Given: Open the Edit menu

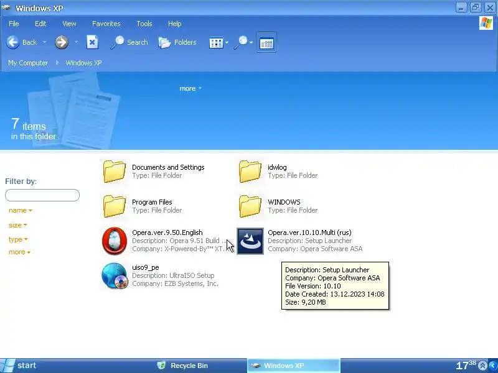Looking at the screenshot, I should [40, 24].
